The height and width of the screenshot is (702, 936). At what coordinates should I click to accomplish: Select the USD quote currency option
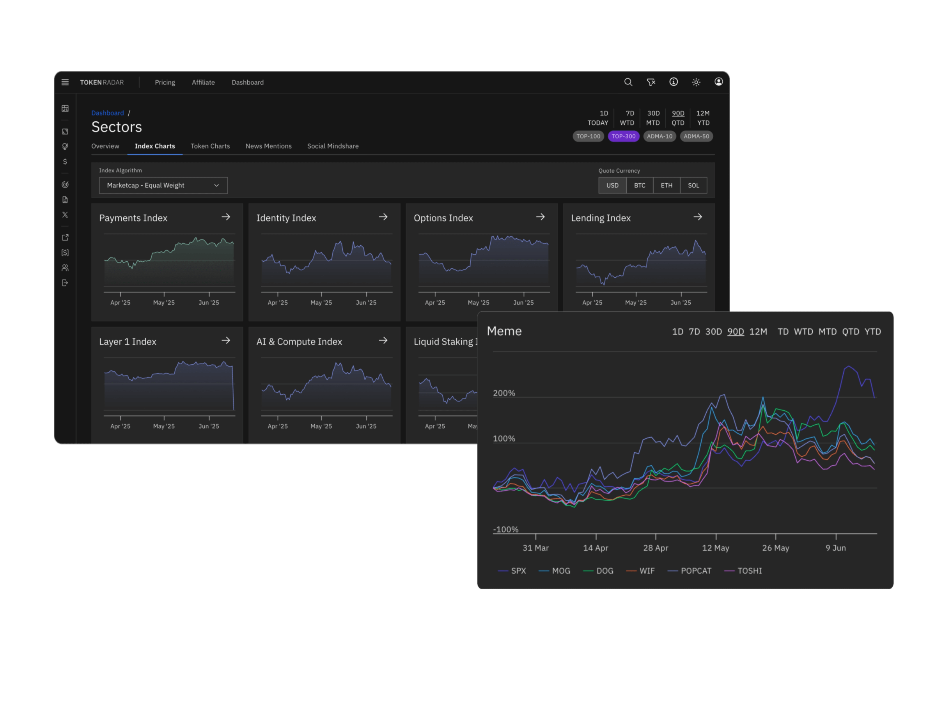[612, 185]
